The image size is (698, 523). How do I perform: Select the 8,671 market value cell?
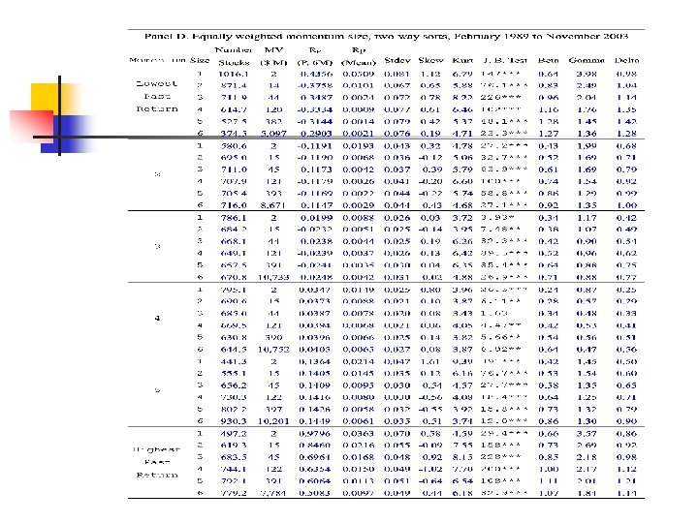tap(272, 205)
